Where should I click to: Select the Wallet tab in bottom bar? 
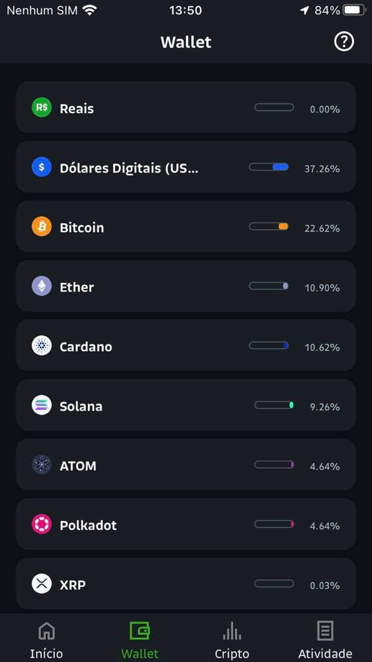(139, 639)
